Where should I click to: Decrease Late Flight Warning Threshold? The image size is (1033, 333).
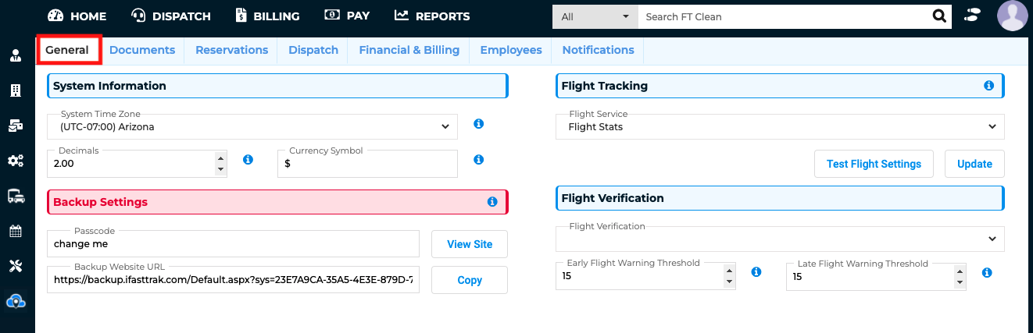(x=960, y=283)
